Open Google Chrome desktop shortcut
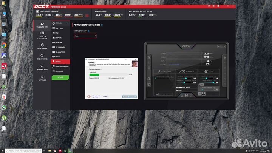Viewport: 272px width, 153px height. pos(4,45)
